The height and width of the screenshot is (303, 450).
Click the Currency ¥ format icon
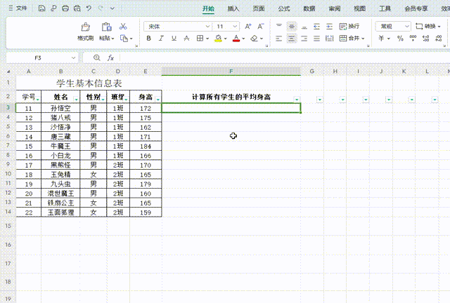tap(381, 38)
